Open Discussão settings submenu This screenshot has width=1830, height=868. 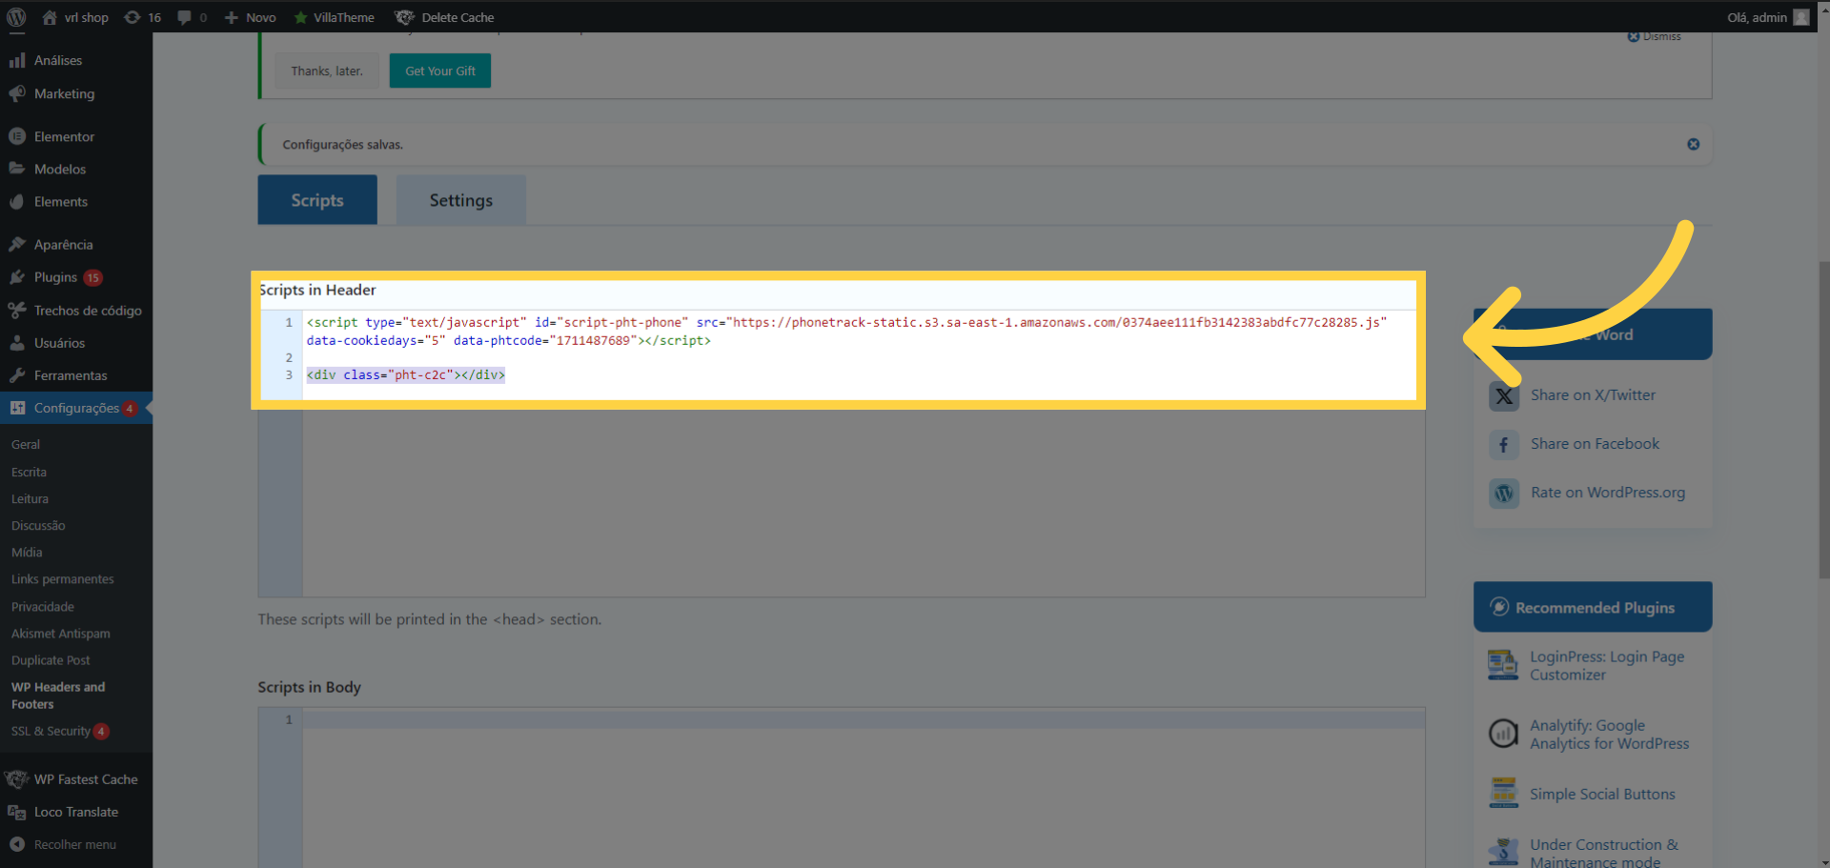pos(38,525)
